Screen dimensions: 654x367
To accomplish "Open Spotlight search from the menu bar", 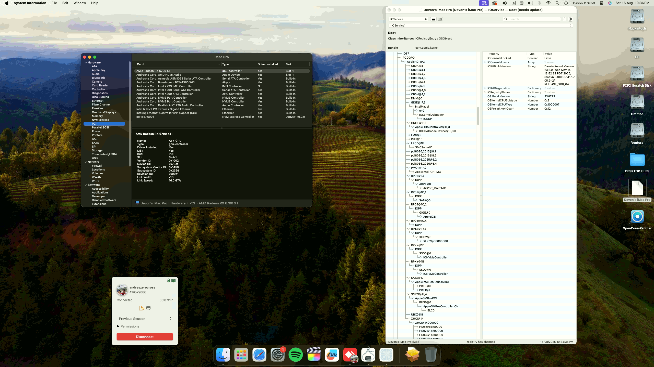I will point(557,3).
